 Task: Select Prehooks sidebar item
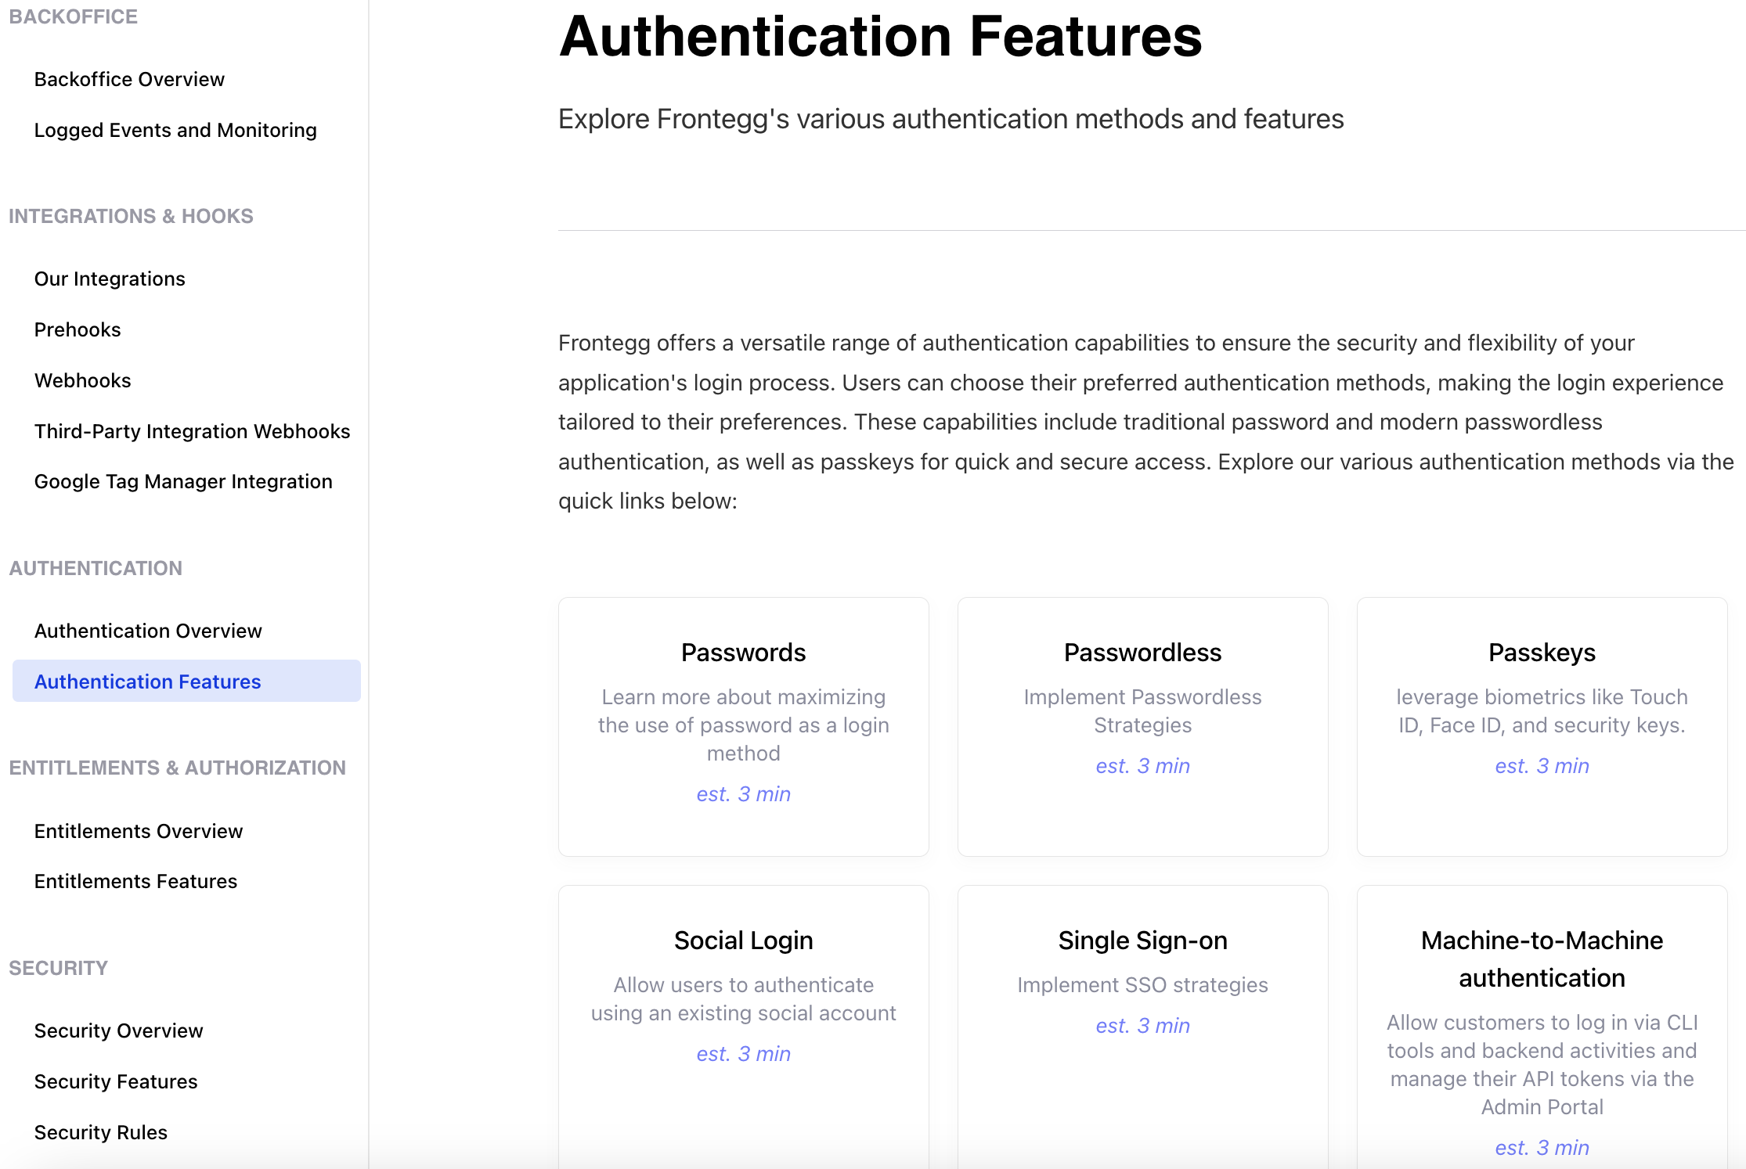(x=78, y=329)
